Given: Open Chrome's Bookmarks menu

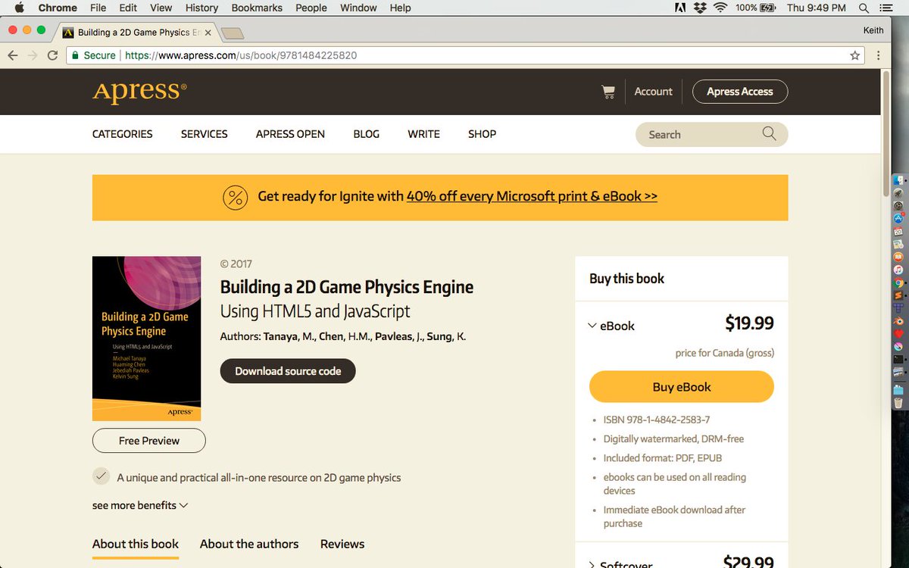Looking at the screenshot, I should coord(258,8).
